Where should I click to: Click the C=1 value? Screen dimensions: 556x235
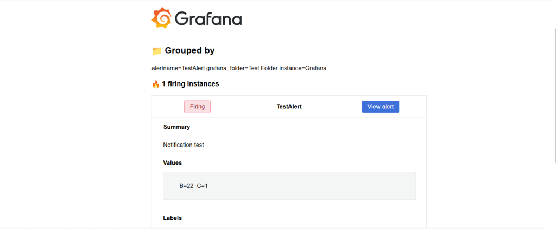tap(203, 186)
